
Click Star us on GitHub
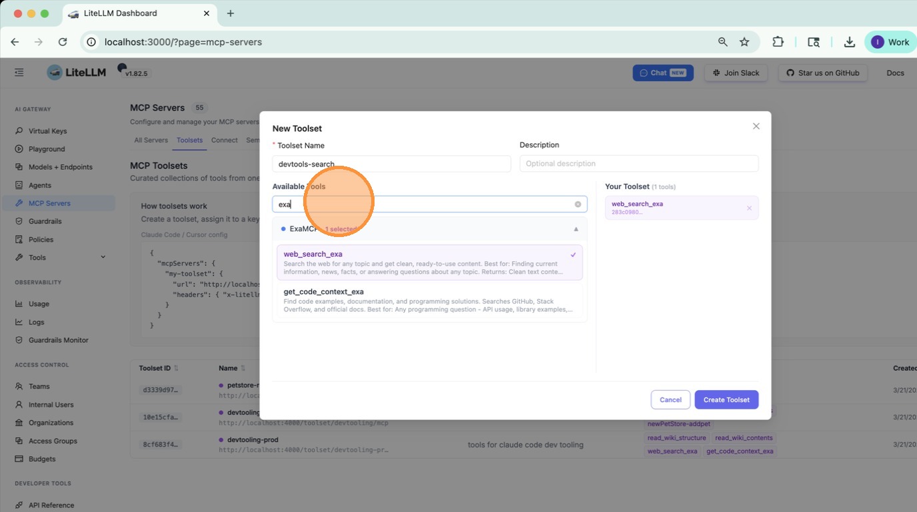(x=822, y=73)
